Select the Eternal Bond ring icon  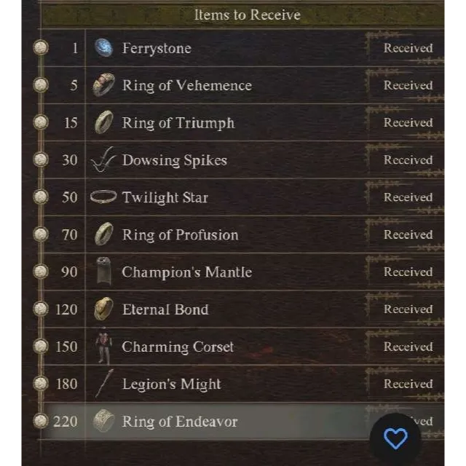(x=103, y=309)
